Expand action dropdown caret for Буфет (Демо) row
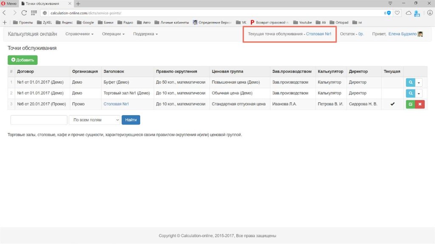This screenshot has width=435, height=244. pos(420,82)
